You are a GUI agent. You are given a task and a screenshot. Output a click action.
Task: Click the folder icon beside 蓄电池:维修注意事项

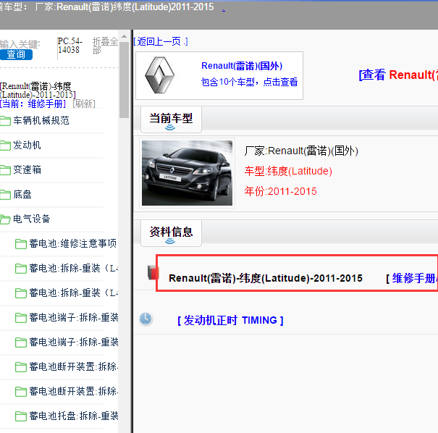pyautogui.click(x=21, y=244)
